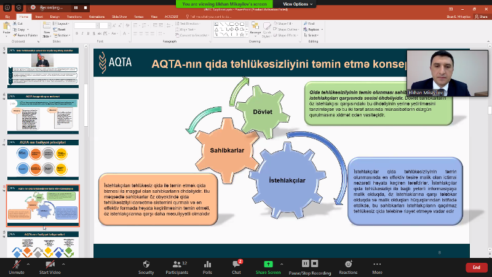Click Find in Editing group
Viewport: 492px width, 277px height.
309,23
